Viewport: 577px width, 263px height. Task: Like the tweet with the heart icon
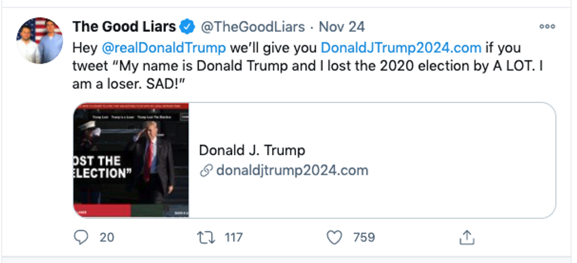click(334, 238)
